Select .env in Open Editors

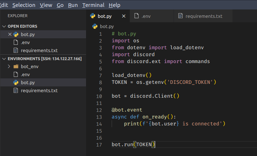25,43
